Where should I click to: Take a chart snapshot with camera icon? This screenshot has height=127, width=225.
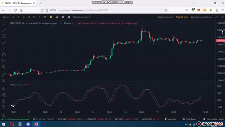tap(63, 17)
